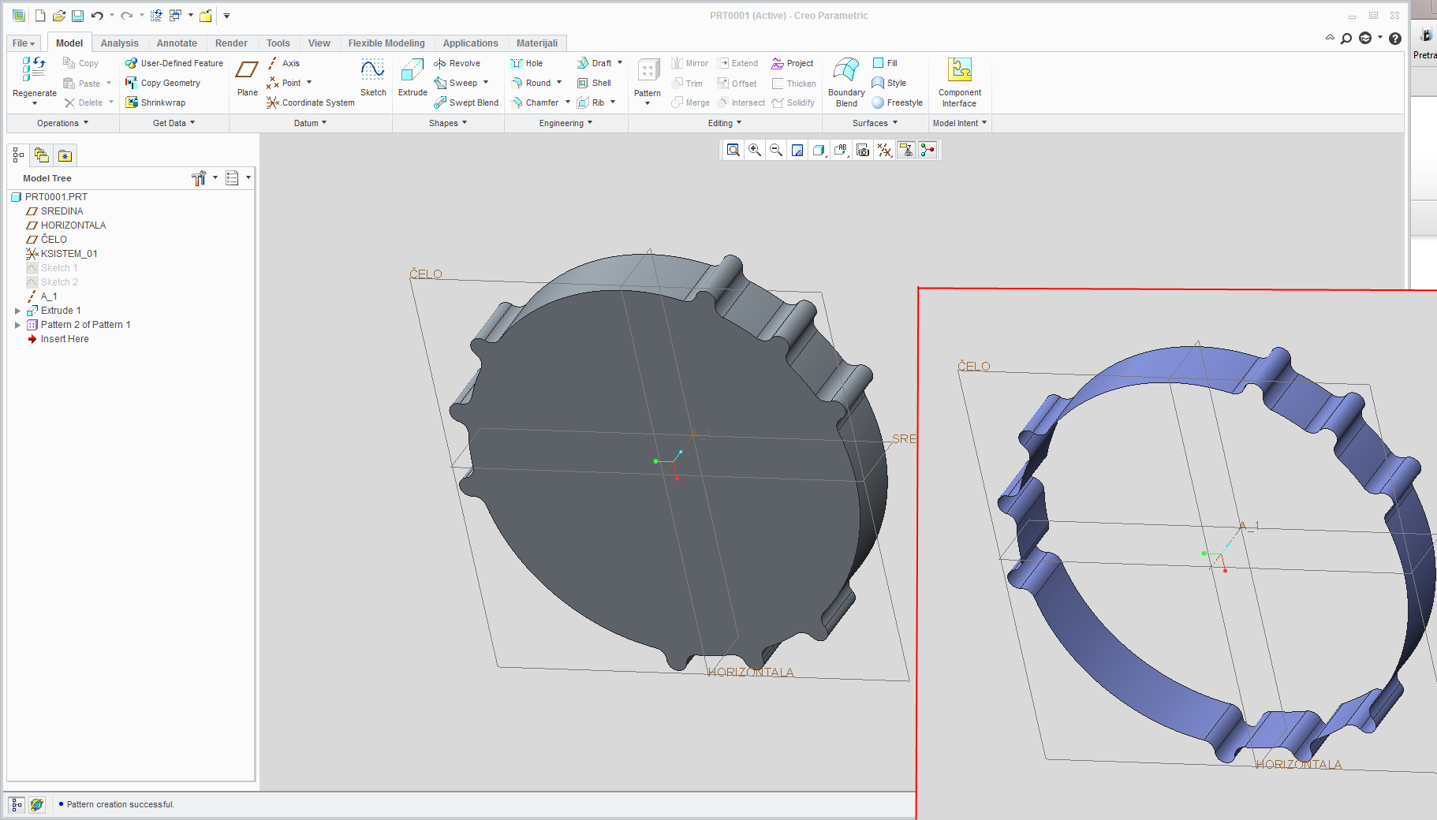1437x820 pixels.
Task: Switch to the Analysis tab
Action: 119,43
